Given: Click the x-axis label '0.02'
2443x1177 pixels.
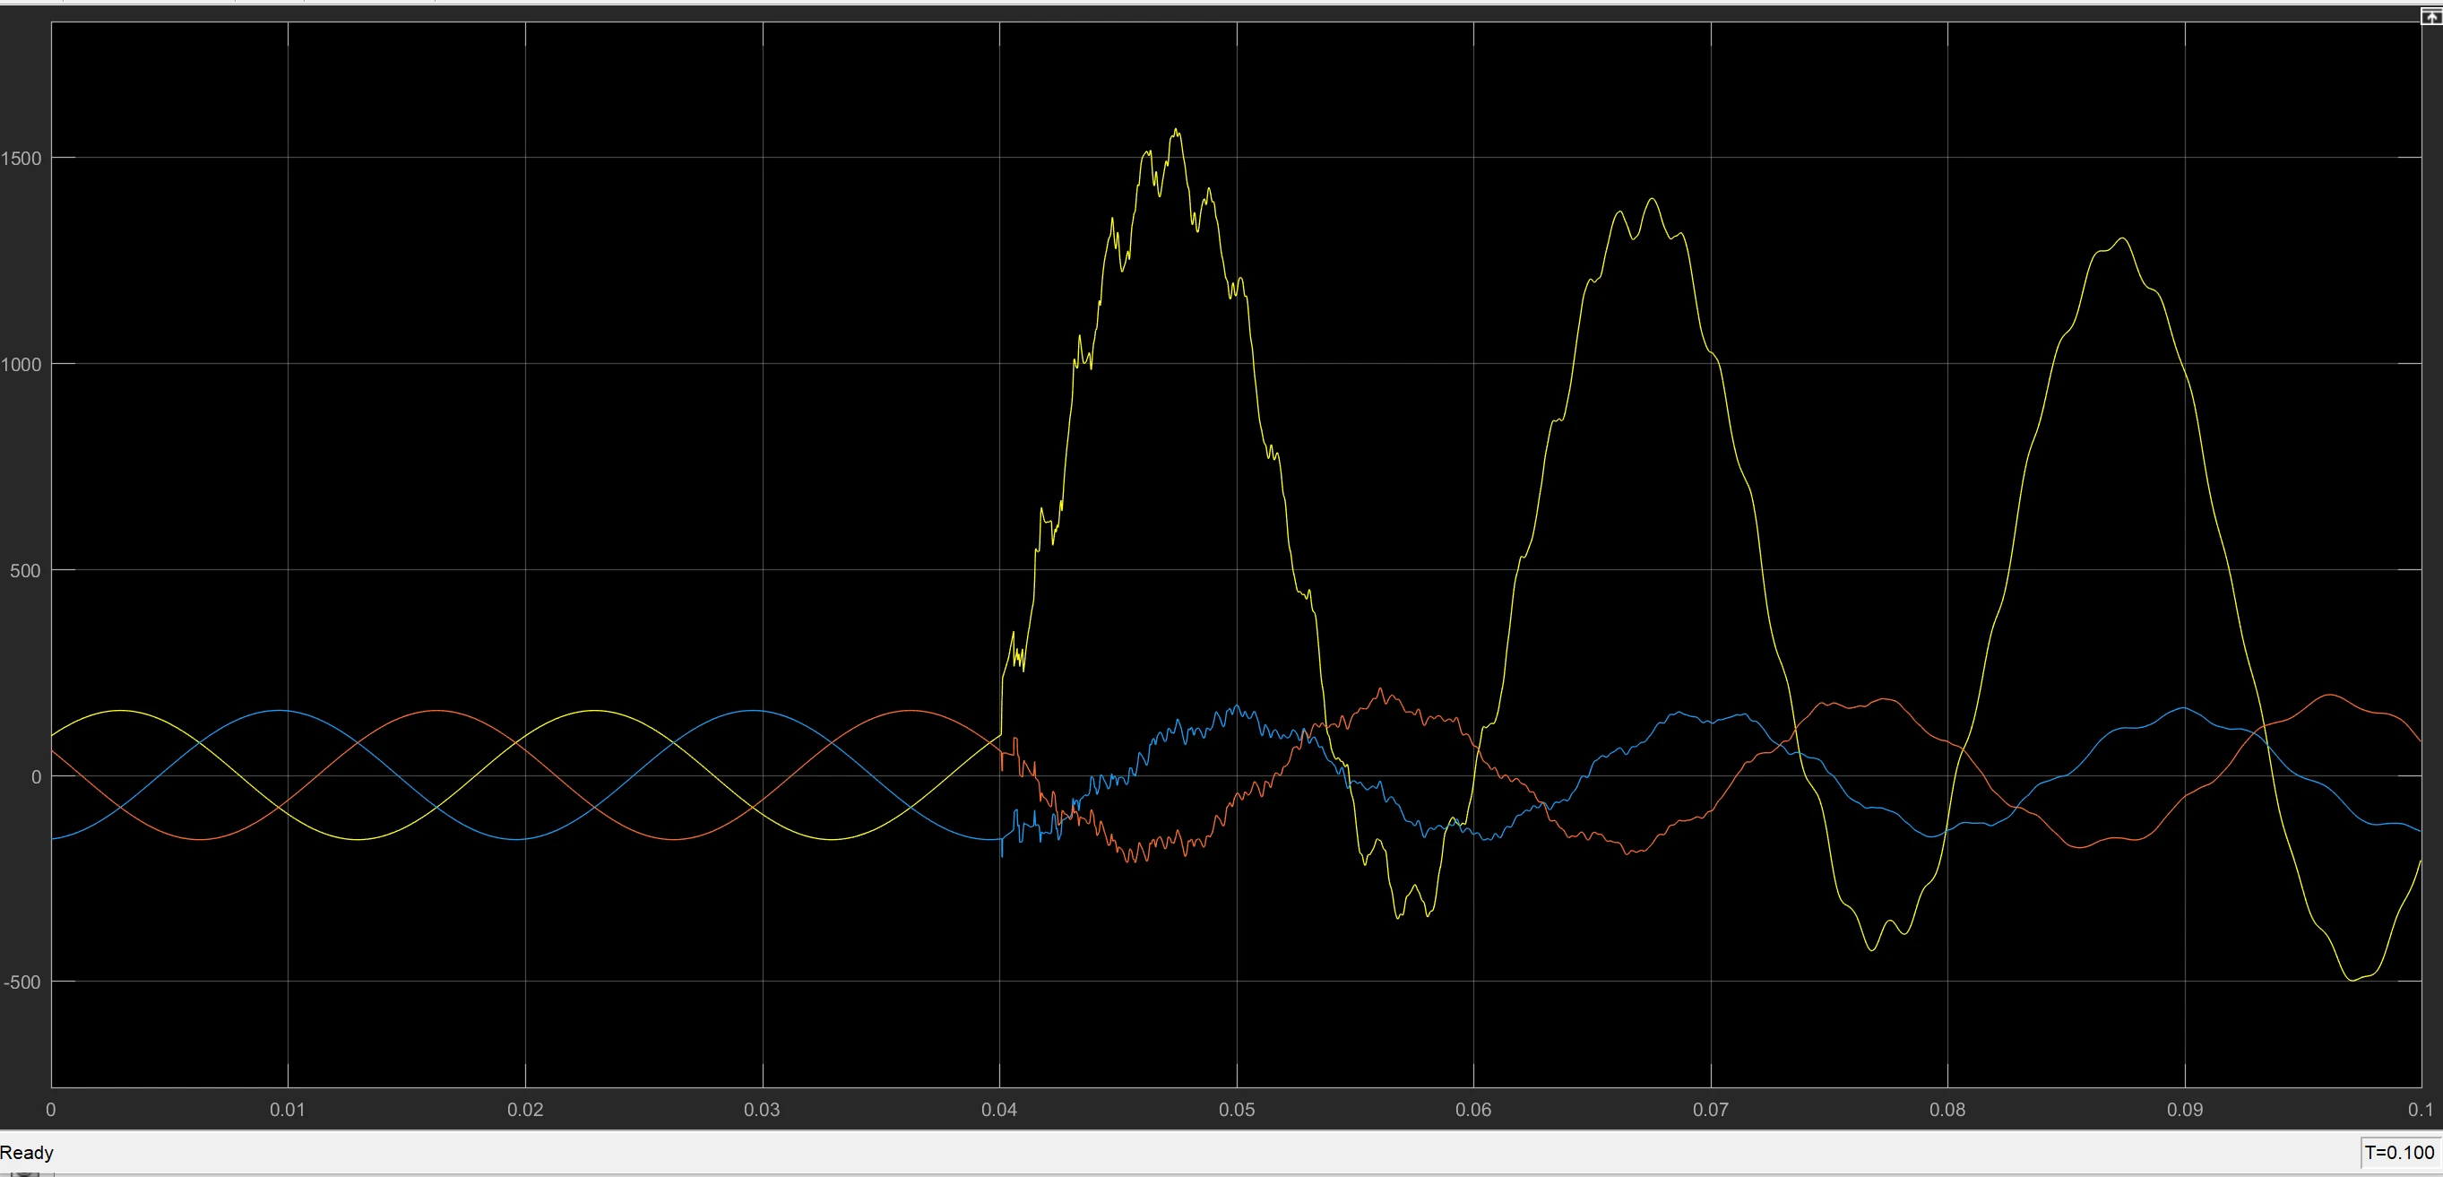Looking at the screenshot, I should coord(524,1110).
